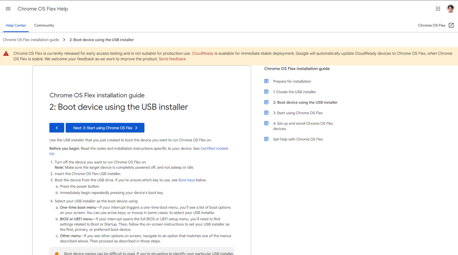Click the Send feedback link

[172, 59]
